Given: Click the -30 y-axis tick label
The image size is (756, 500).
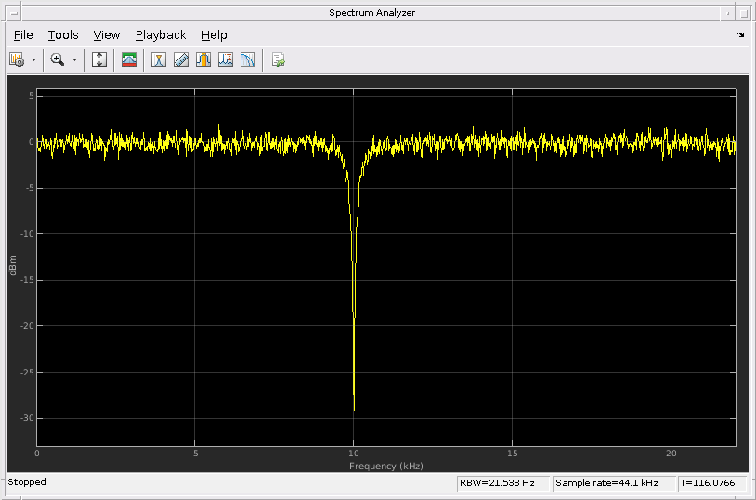Looking at the screenshot, I should 27,418.
